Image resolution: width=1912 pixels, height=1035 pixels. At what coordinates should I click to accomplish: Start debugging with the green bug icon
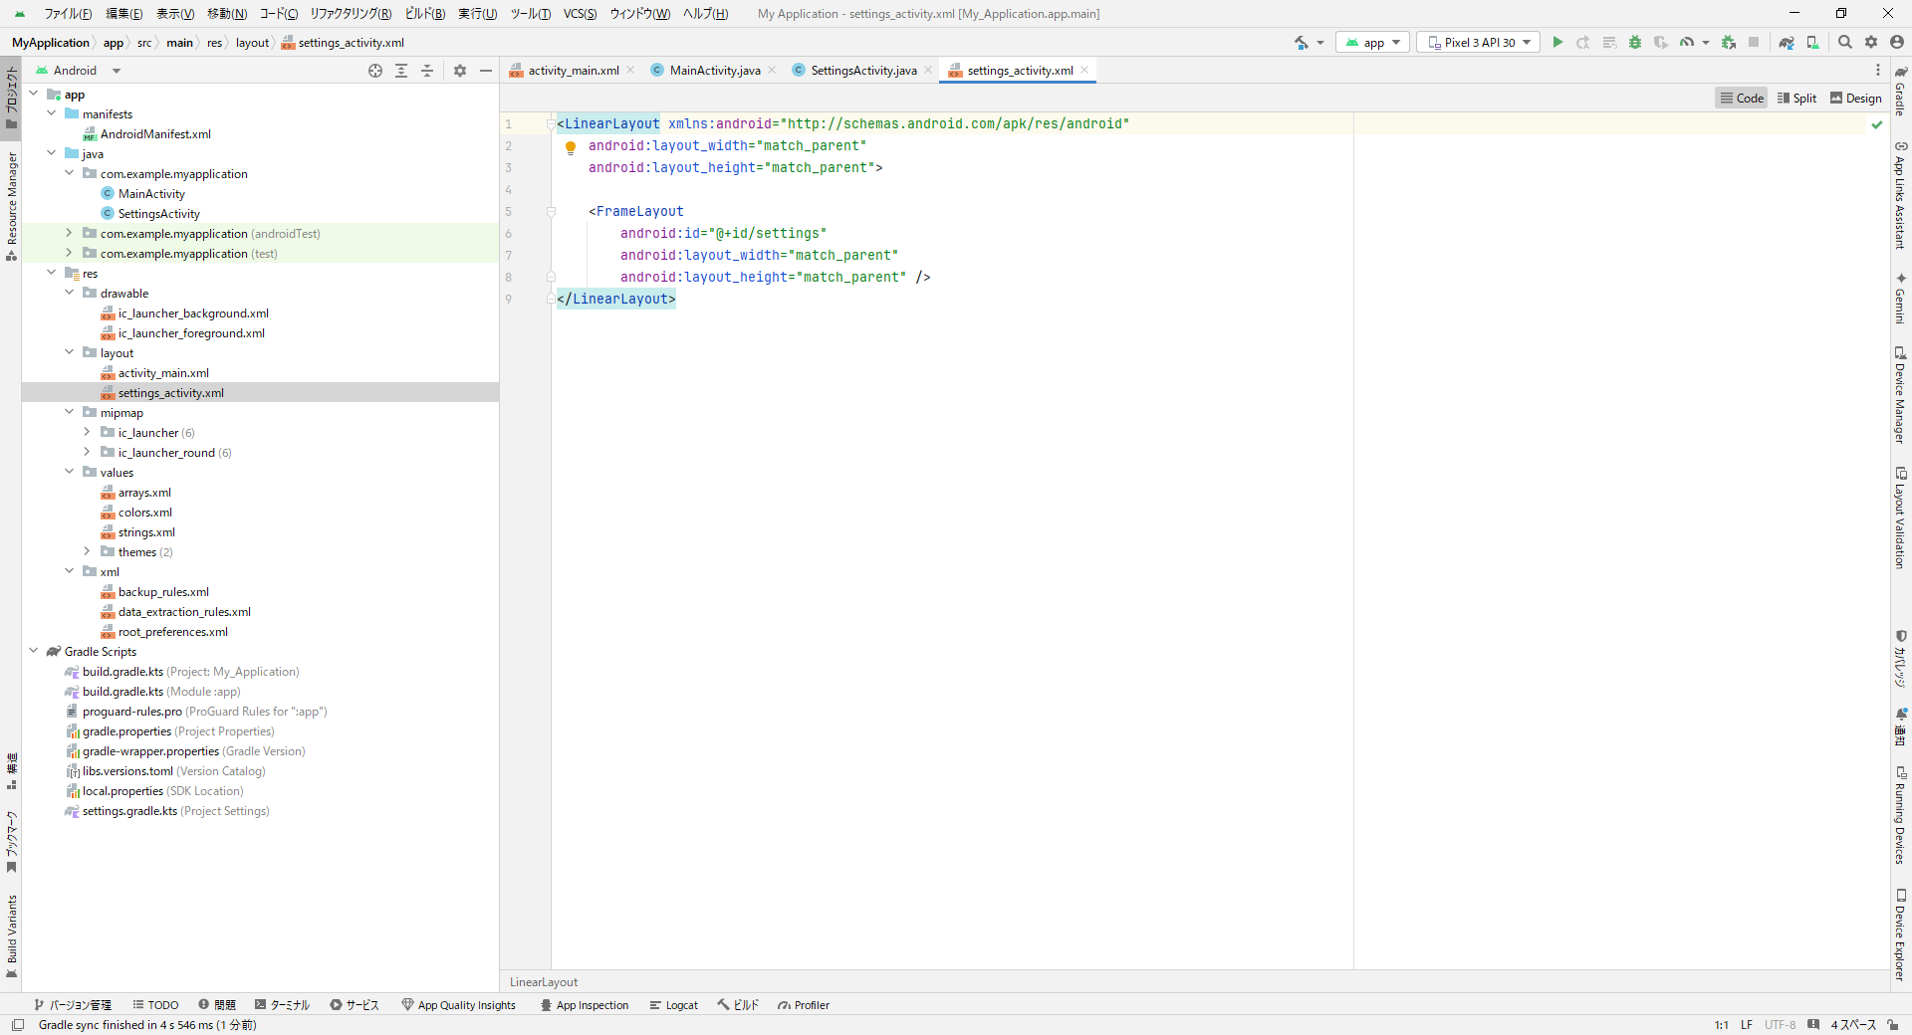click(1635, 42)
